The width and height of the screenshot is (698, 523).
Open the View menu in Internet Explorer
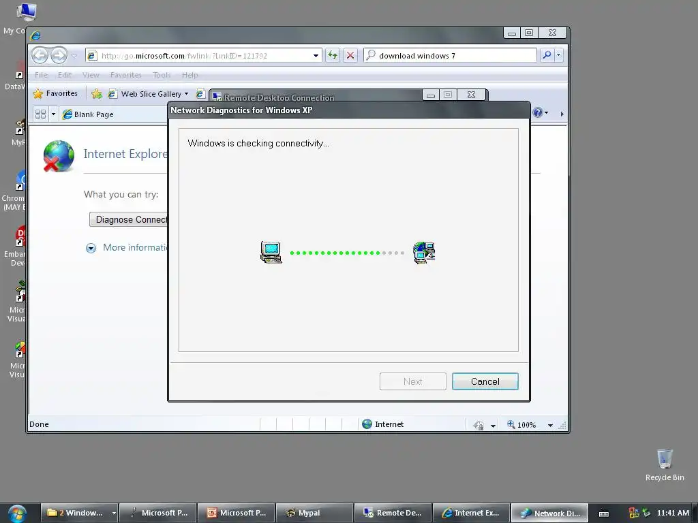(x=91, y=75)
